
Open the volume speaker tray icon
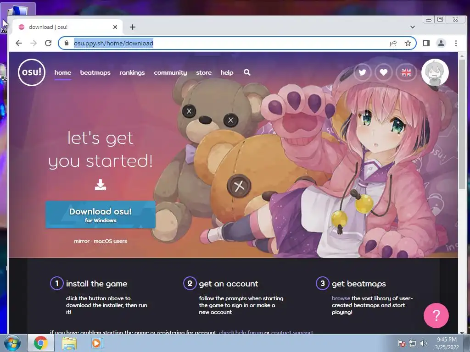point(423,343)
